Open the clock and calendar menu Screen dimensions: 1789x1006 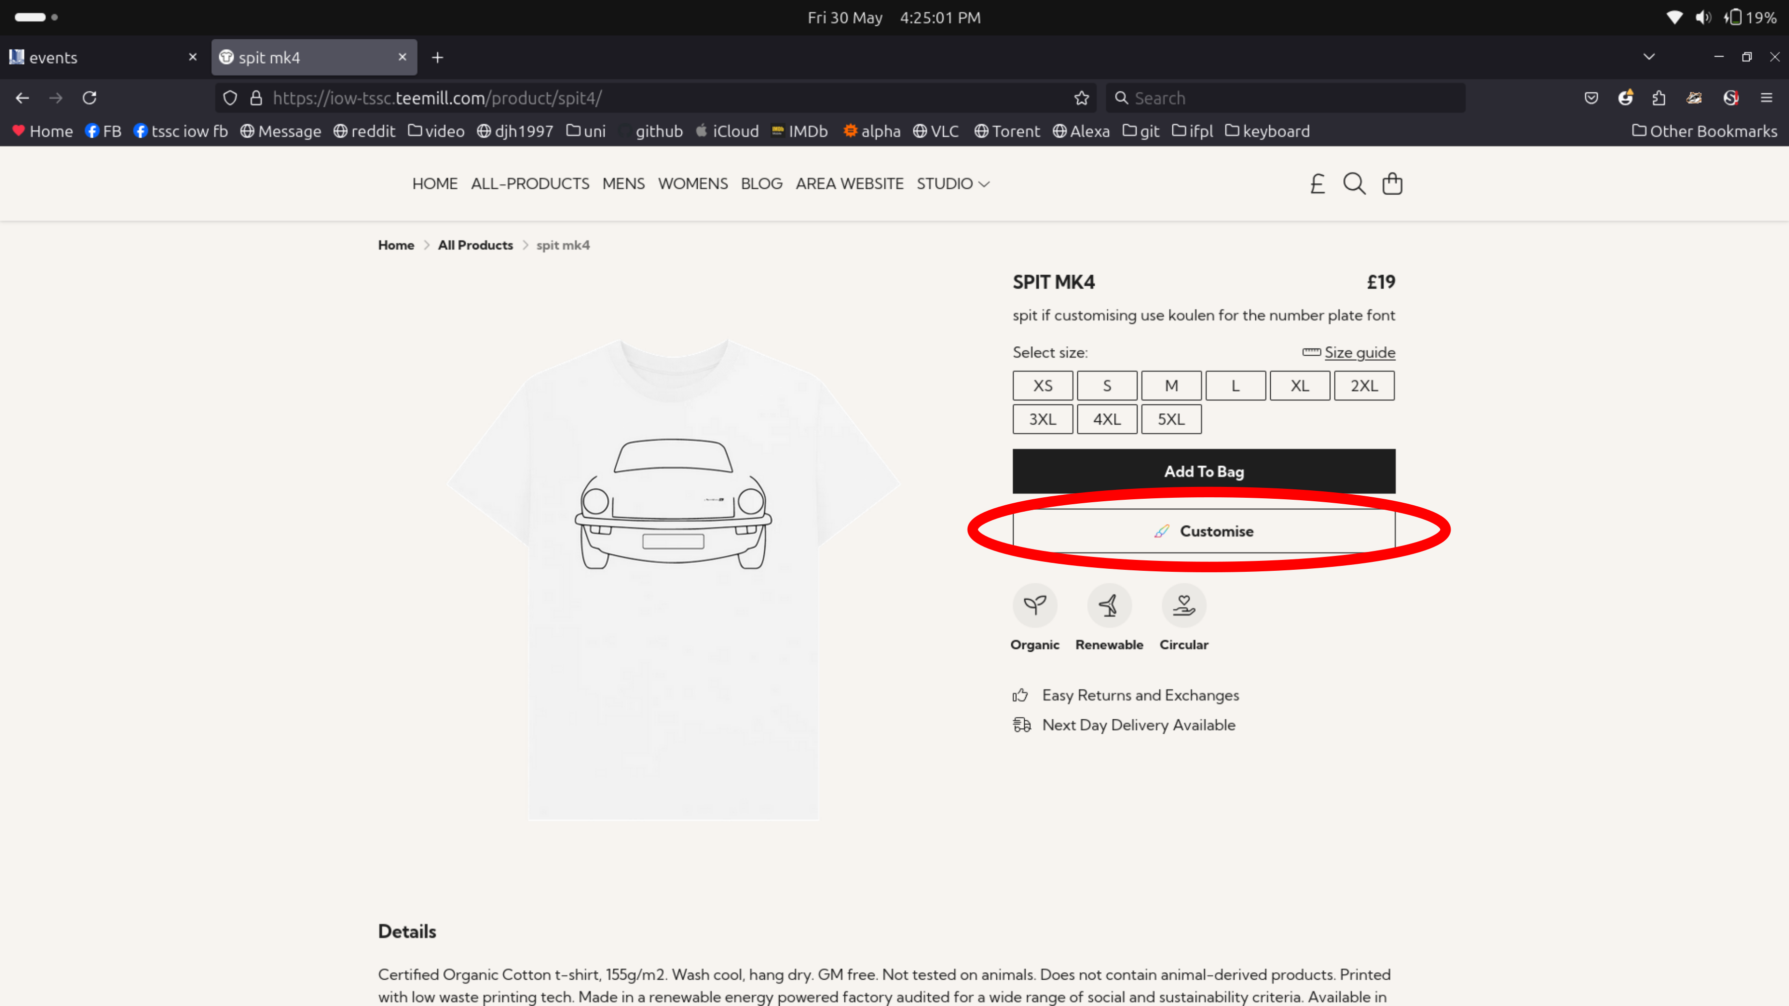pos(894,17)
